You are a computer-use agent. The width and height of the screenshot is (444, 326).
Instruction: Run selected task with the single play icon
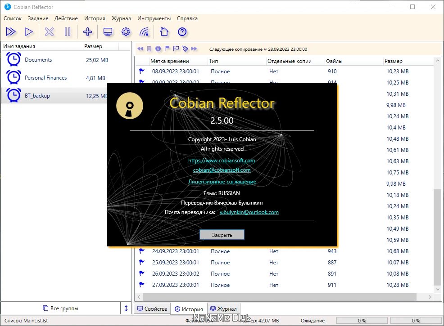(x=29, y=31)
